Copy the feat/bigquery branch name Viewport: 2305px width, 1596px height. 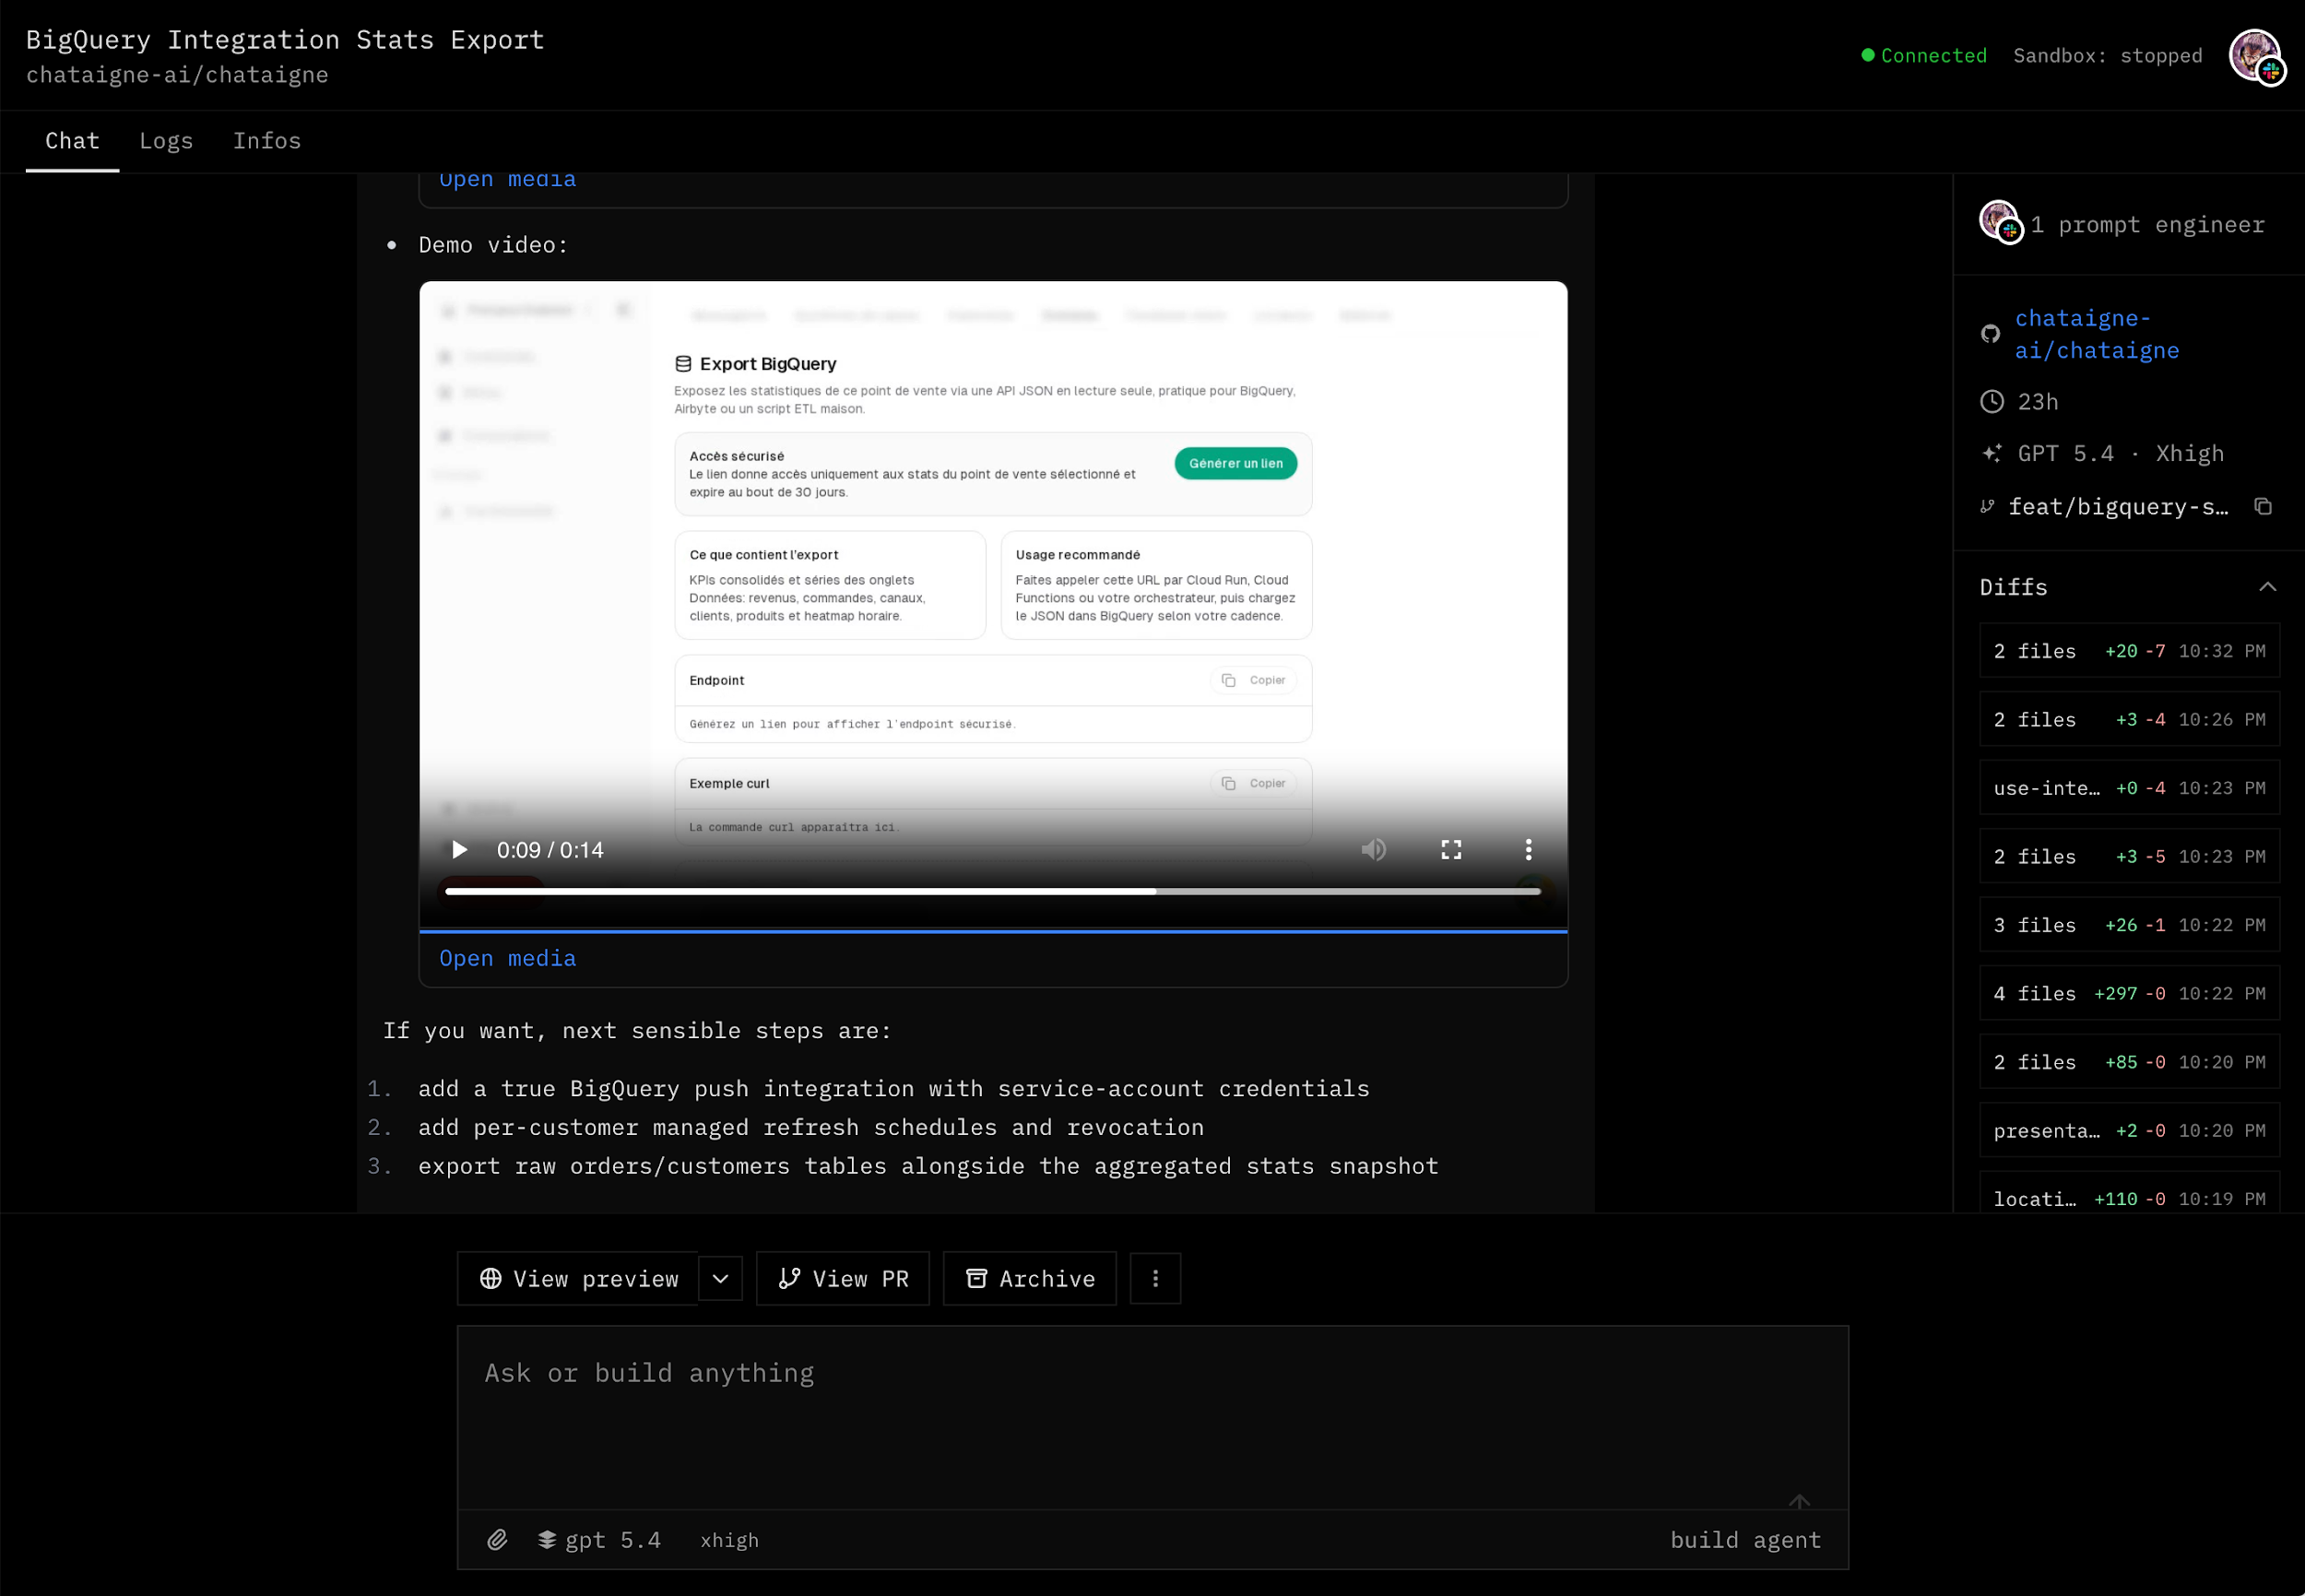2263,507
